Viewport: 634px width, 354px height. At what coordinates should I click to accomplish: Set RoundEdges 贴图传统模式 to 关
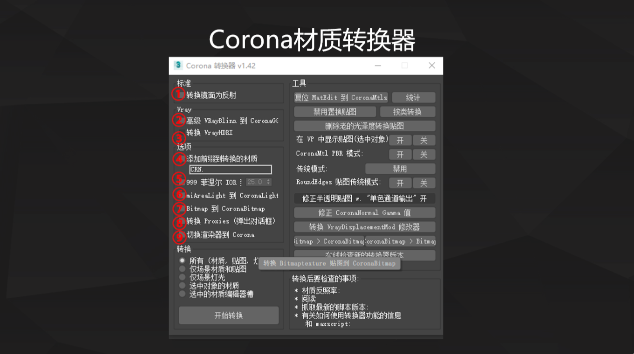tap(424, 183)
